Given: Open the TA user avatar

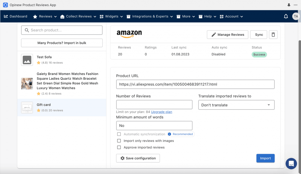Looking at the screenshot, I should (x=296, y=16).
